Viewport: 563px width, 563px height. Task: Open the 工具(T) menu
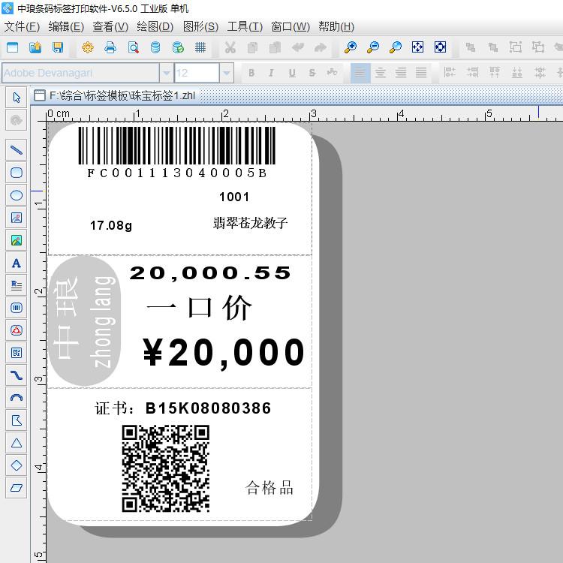click(x=245, y=26)
